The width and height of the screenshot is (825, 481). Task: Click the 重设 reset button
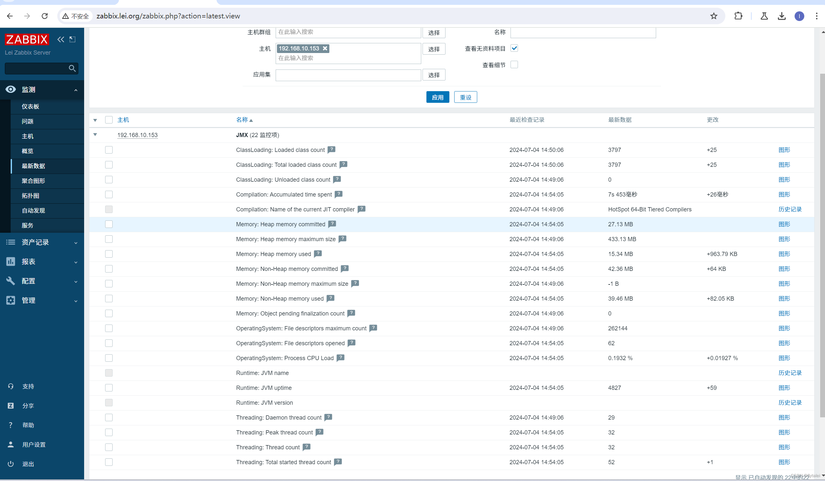coord(466,97)
